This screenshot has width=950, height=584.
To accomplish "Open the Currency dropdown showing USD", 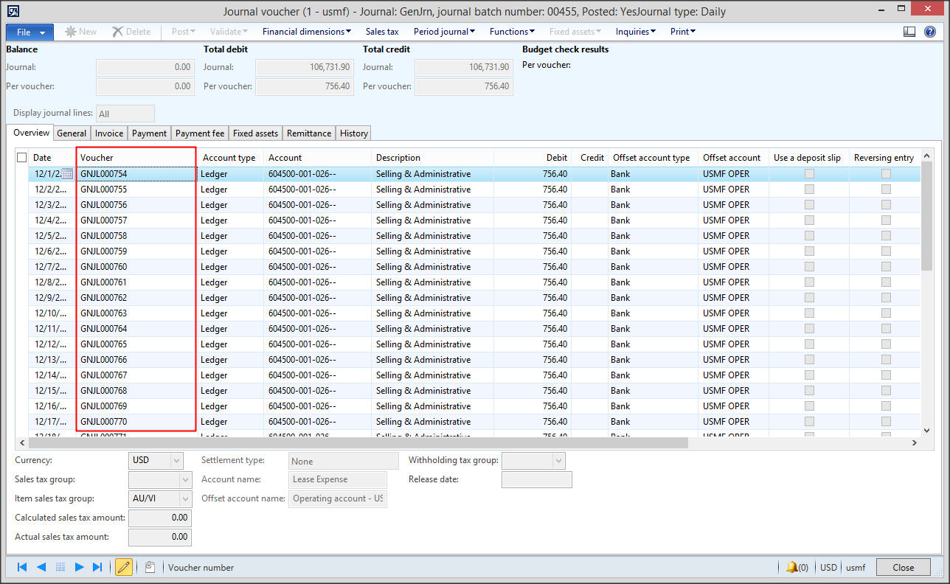I will pyautogui.click(x=177, y=461).
